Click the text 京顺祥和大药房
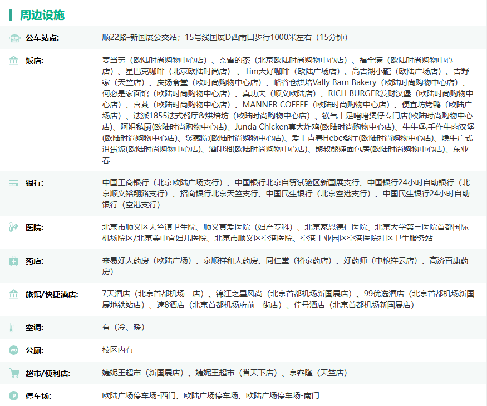 click(231, 260)
